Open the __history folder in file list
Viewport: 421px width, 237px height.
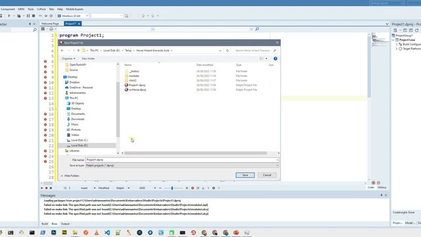134,72
